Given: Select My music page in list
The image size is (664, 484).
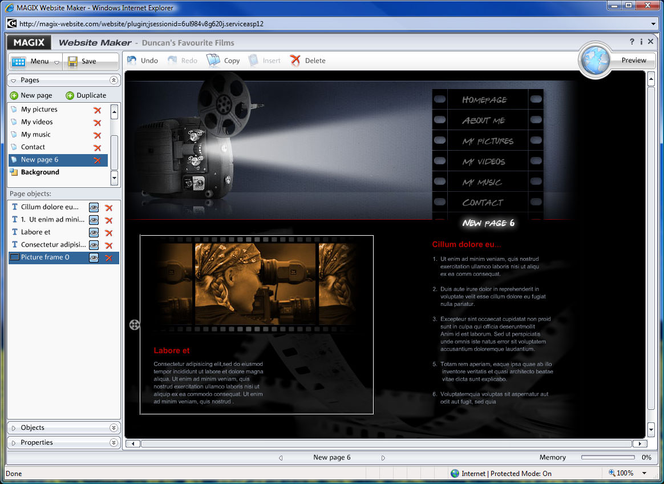Looking at the screenshot, I should click(58, 135).
